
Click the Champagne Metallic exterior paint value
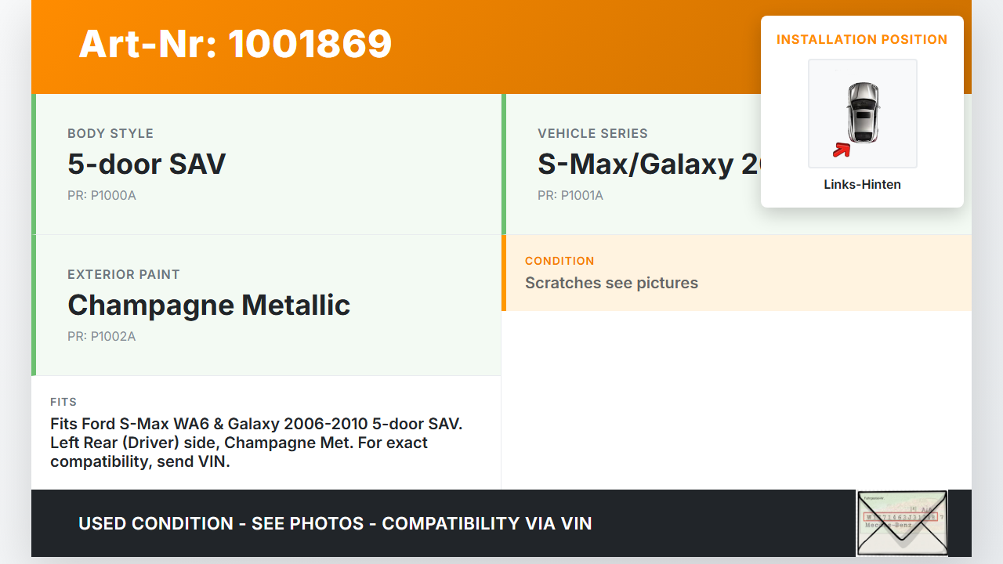(x=208, y=305)
